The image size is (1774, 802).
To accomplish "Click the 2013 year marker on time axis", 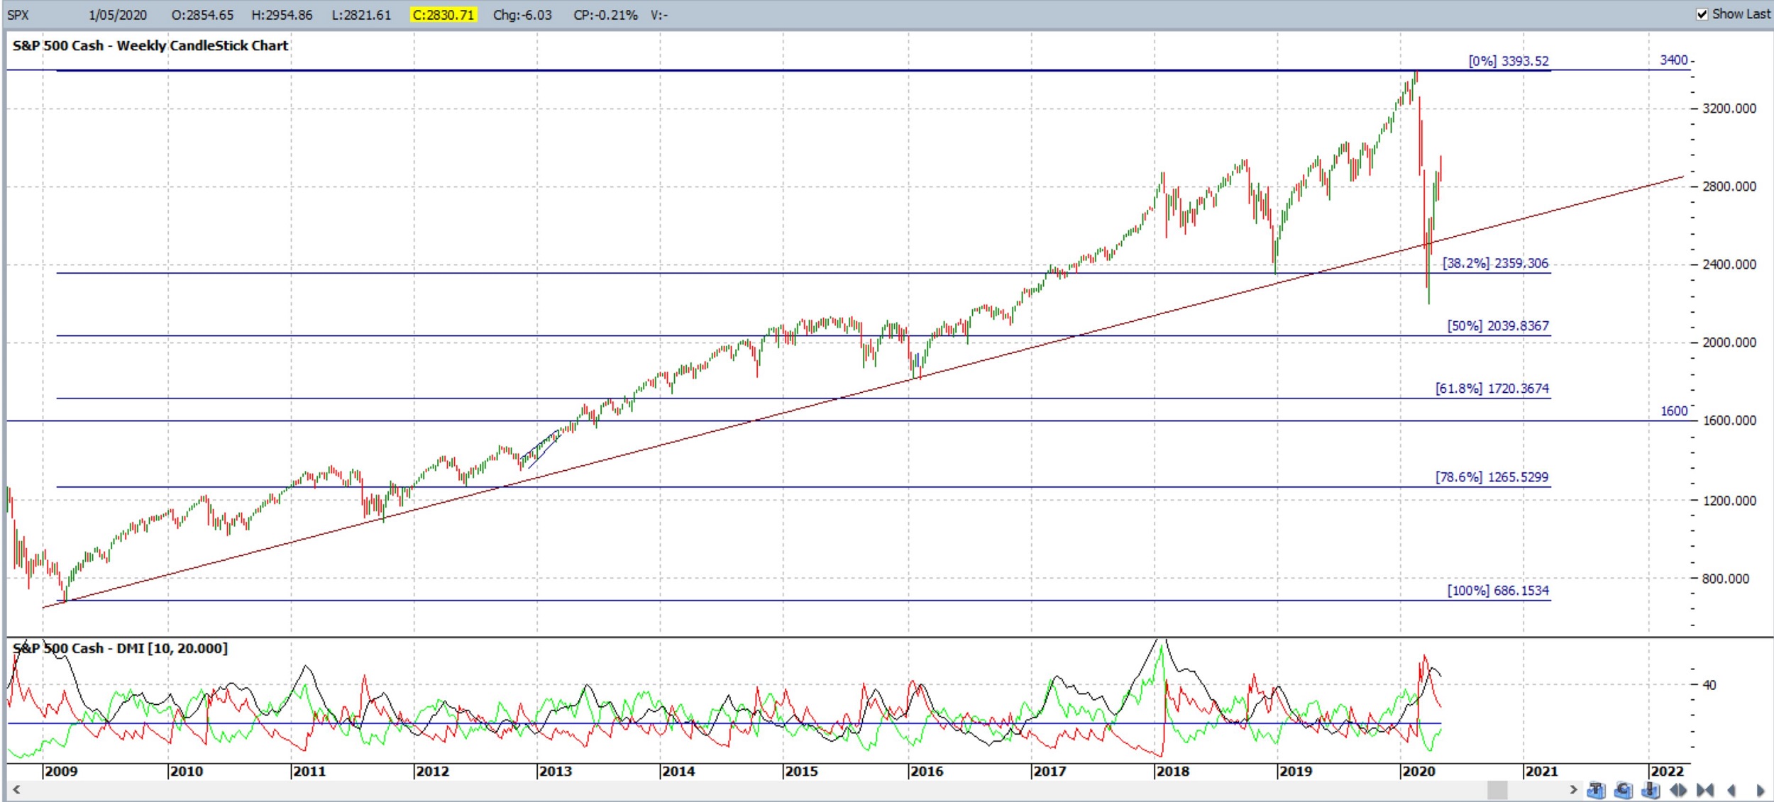I will [555, 772].
